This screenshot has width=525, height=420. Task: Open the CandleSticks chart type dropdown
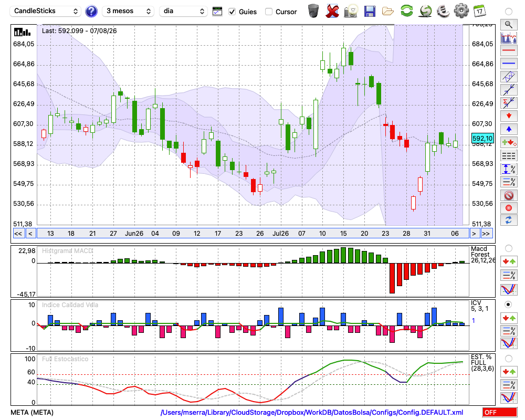click(46, 11)
